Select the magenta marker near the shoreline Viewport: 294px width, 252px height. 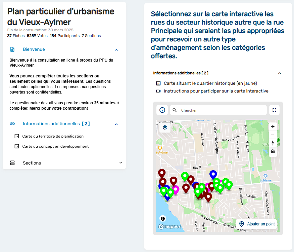pyautogui.click(x=176, y=190)
